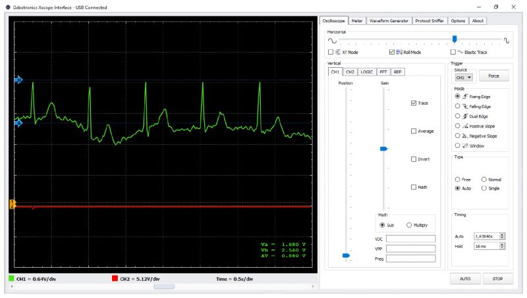Screen dimensions: 527x298
Task: Enable the Average checkbox
Action: tap(414, 131)
